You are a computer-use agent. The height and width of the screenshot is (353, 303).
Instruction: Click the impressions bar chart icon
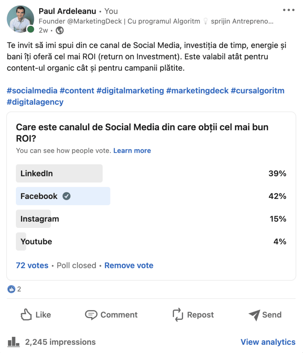tap(13, 342)
